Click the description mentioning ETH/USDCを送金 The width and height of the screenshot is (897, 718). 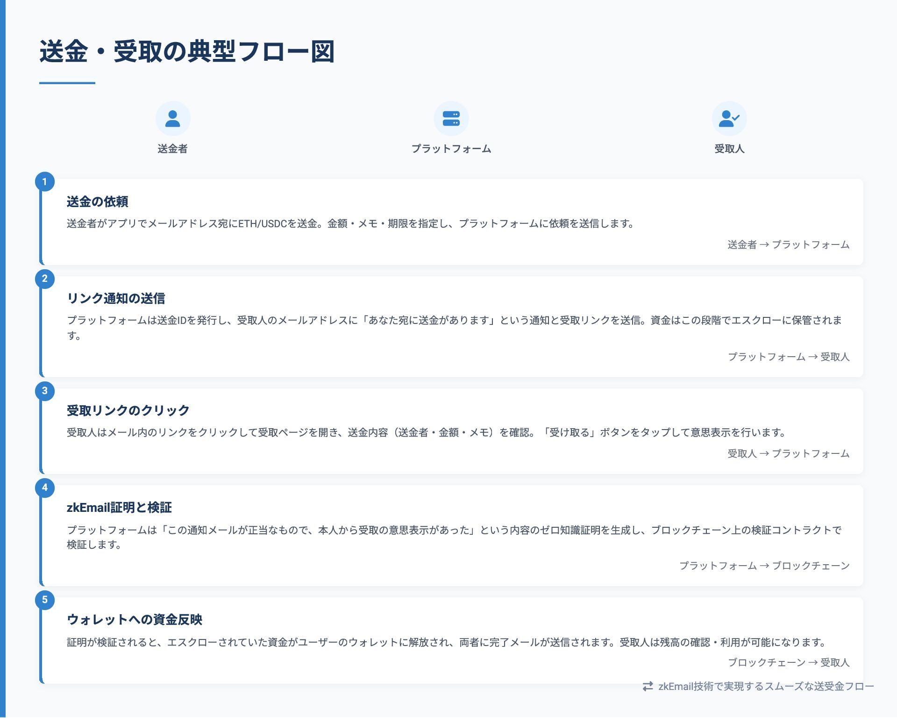click(x=350, y=223)
